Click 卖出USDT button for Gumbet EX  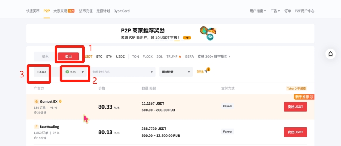pos(295,107)
